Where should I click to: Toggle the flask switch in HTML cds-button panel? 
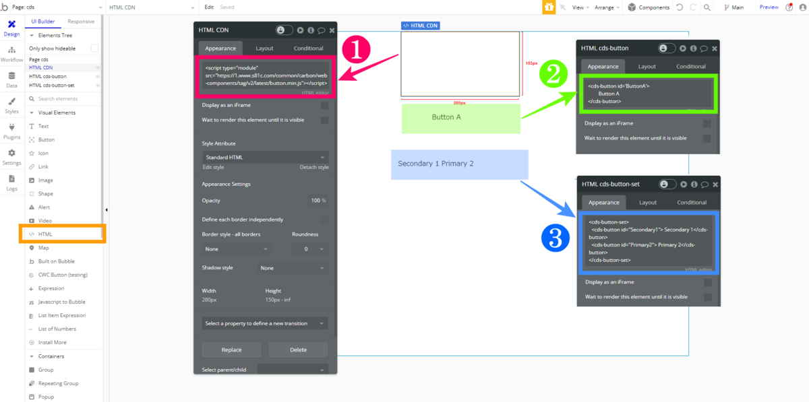pyautogui.click(x=667, y=48)
